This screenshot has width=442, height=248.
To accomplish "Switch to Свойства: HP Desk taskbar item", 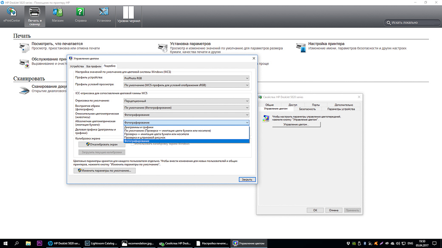I will coord(175,243).
